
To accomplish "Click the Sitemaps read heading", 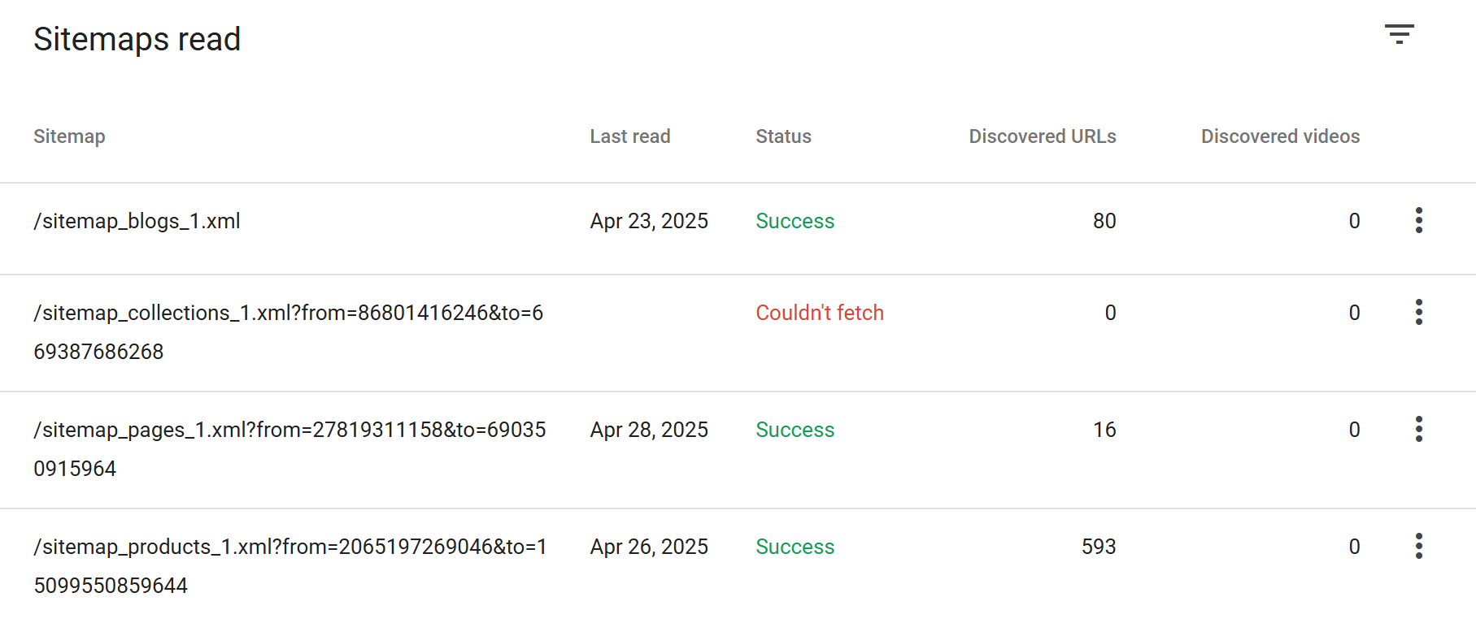I will tap(137, 39).
